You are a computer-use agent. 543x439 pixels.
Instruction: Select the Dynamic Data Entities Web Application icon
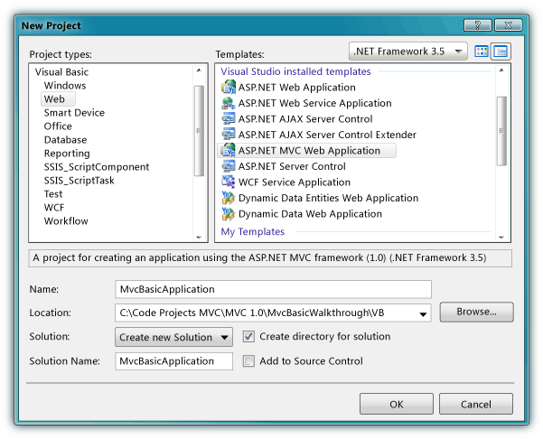point(229,198)
